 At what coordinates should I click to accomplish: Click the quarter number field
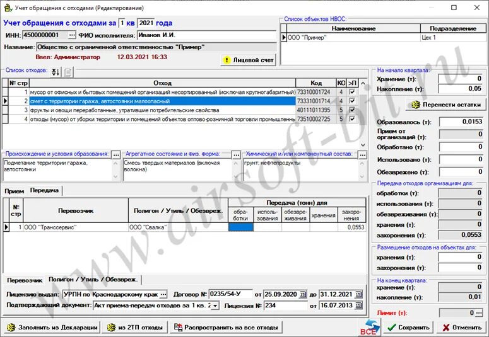[x=122, y=23]
